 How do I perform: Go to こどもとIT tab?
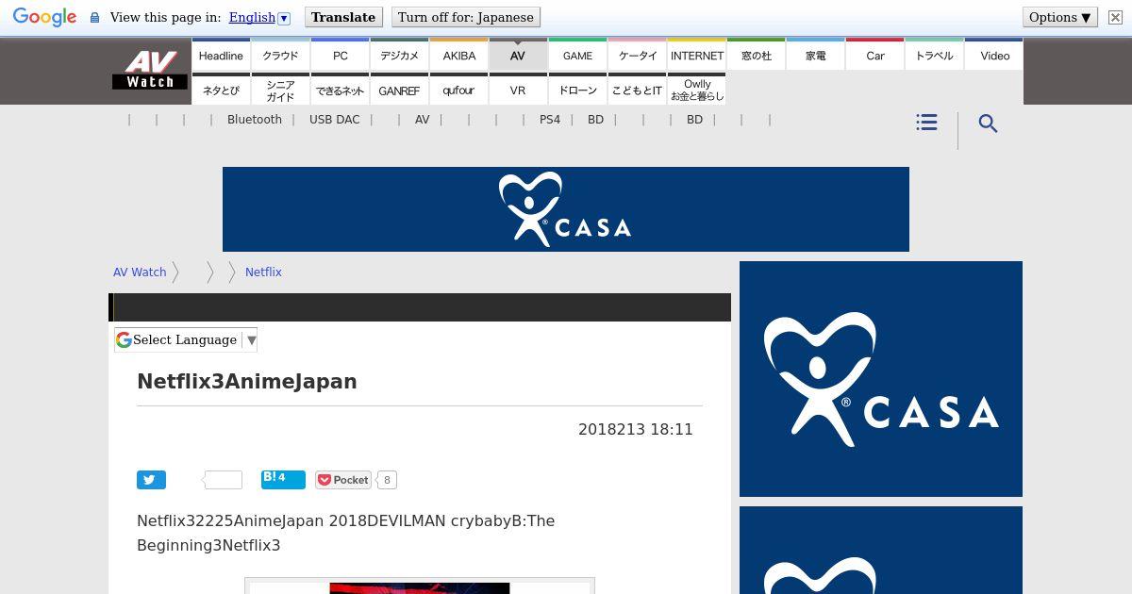pos(637,90)
